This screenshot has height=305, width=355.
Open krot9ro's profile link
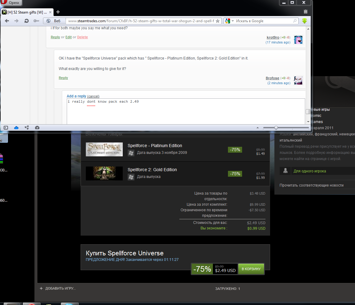[x=273, y=37]
